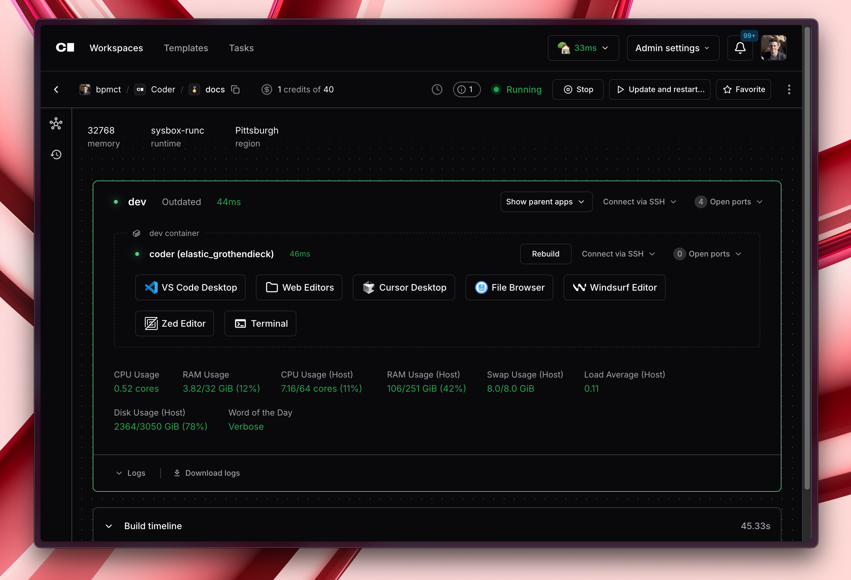Switch to the Tasks tab
The width and height of the screenshot is (851, 580).
coord(241,48)
